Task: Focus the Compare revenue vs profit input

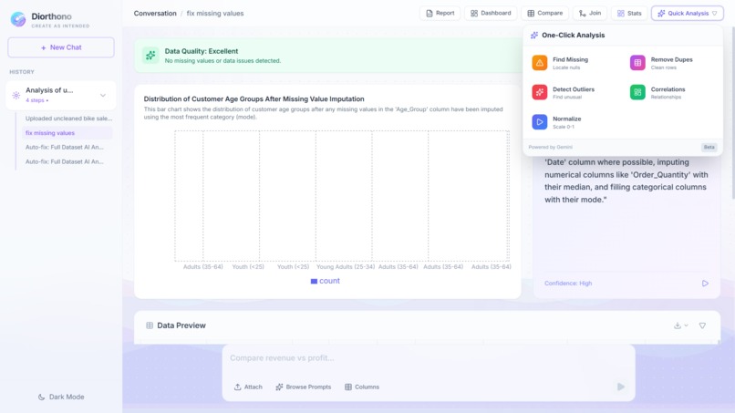Action: pyautogui.click(x=428, y=358)
